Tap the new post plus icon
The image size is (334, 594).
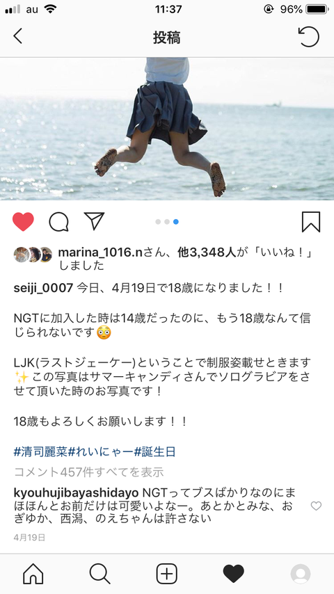point(167,574)
